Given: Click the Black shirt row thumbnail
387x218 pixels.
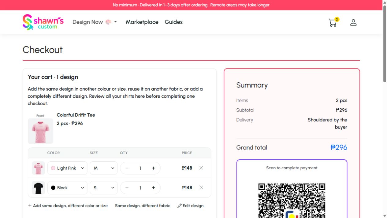Looking at the screenshot, I should tap(38, 188).
